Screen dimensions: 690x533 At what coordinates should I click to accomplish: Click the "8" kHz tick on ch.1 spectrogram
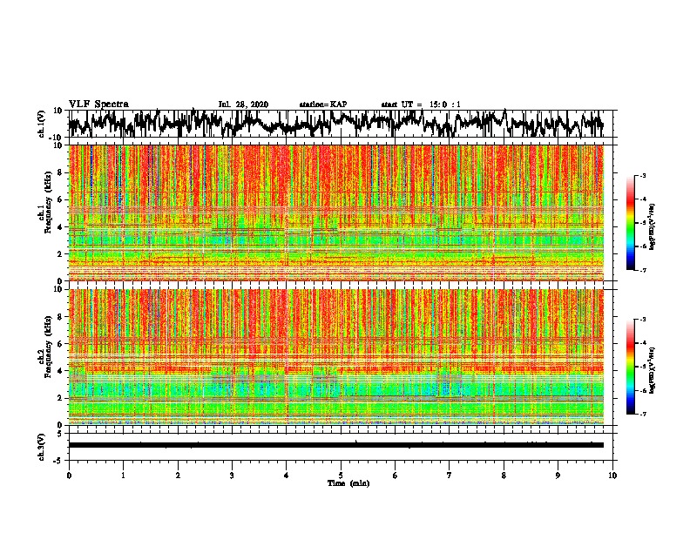[x=61, y=172]
